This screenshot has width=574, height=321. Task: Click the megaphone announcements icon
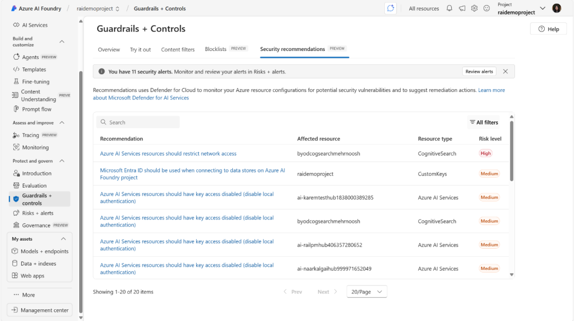coord(462,8)
